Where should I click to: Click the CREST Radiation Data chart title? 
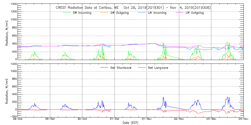133,8
